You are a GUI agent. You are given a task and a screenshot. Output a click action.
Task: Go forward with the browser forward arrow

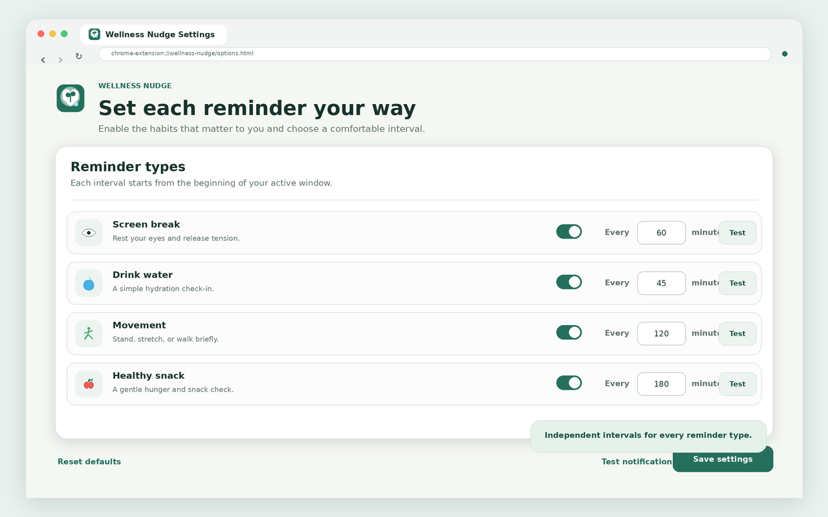pos(61,59)
